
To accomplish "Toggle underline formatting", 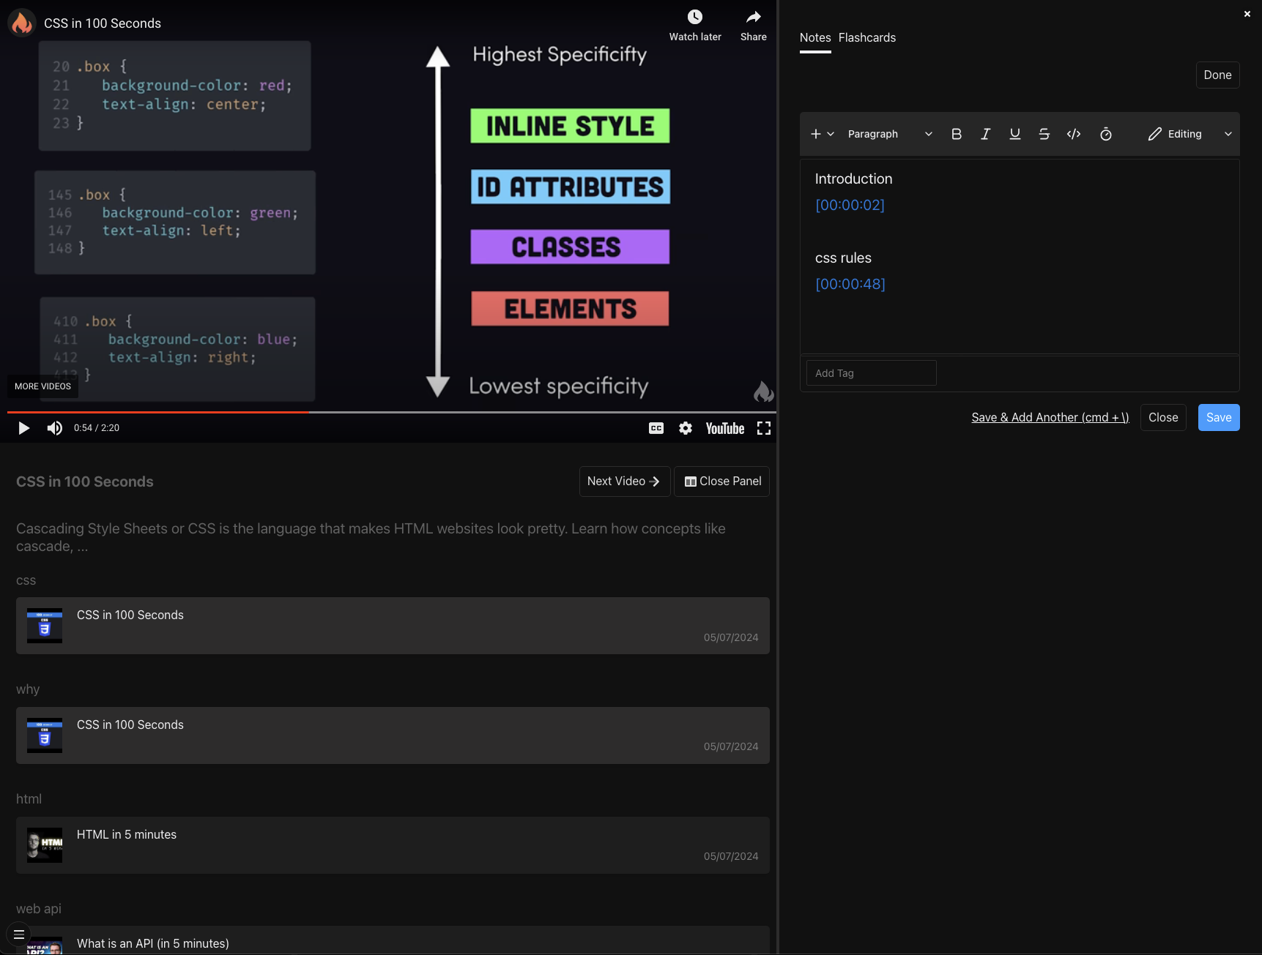I will click(1015, 134).
